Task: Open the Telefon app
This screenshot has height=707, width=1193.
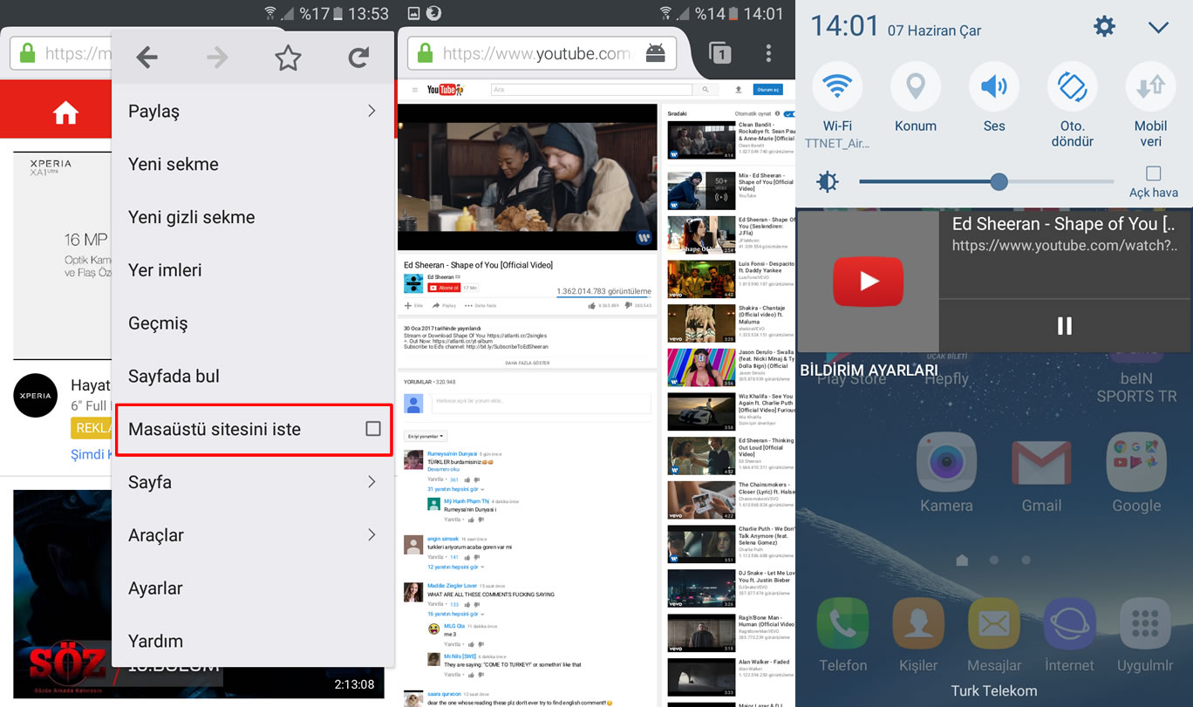Action: [x=842, y=624]
